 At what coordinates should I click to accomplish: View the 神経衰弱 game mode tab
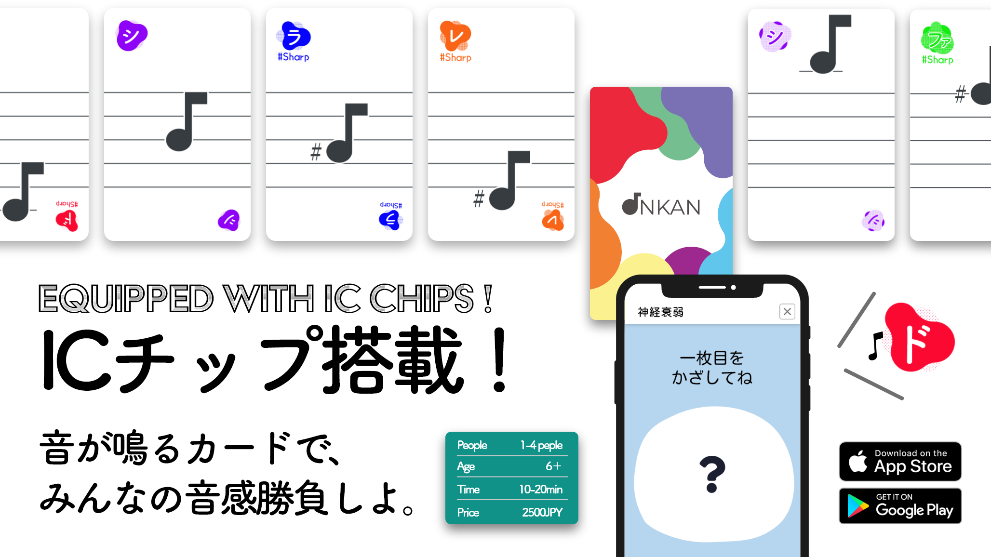click(x=655, y=312)
